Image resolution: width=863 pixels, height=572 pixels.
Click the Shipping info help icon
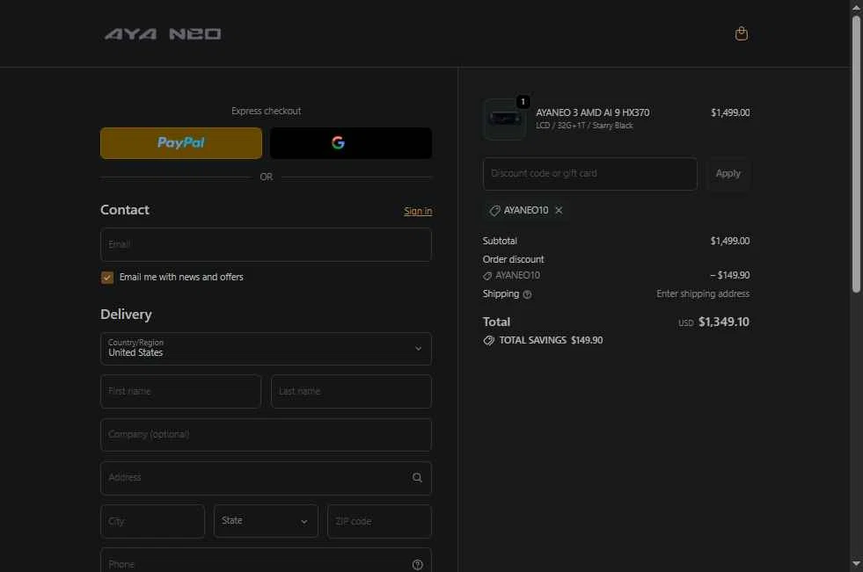[527, 294]
